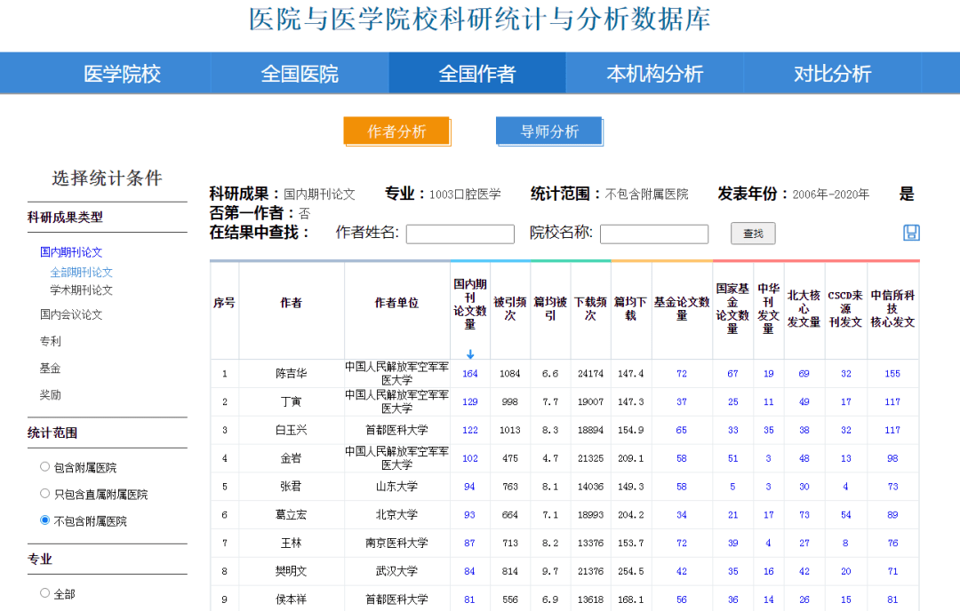Screen dimensions: 960x611
Task: Switch to 导师分析 analysis
Action: click(x=548, y=130)
